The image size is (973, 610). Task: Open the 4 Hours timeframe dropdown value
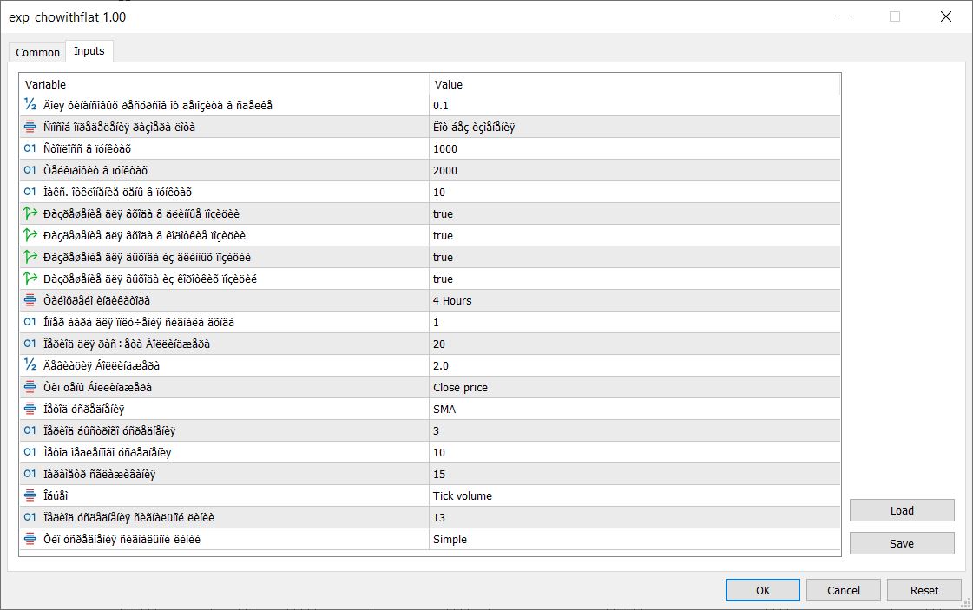[x=634, y=300]
